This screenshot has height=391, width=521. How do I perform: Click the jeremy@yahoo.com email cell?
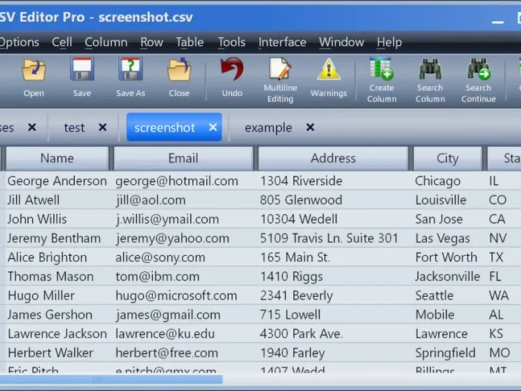185,238
